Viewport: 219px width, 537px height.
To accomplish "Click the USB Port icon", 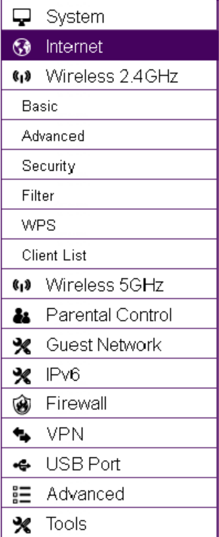I will coord(21,465).
